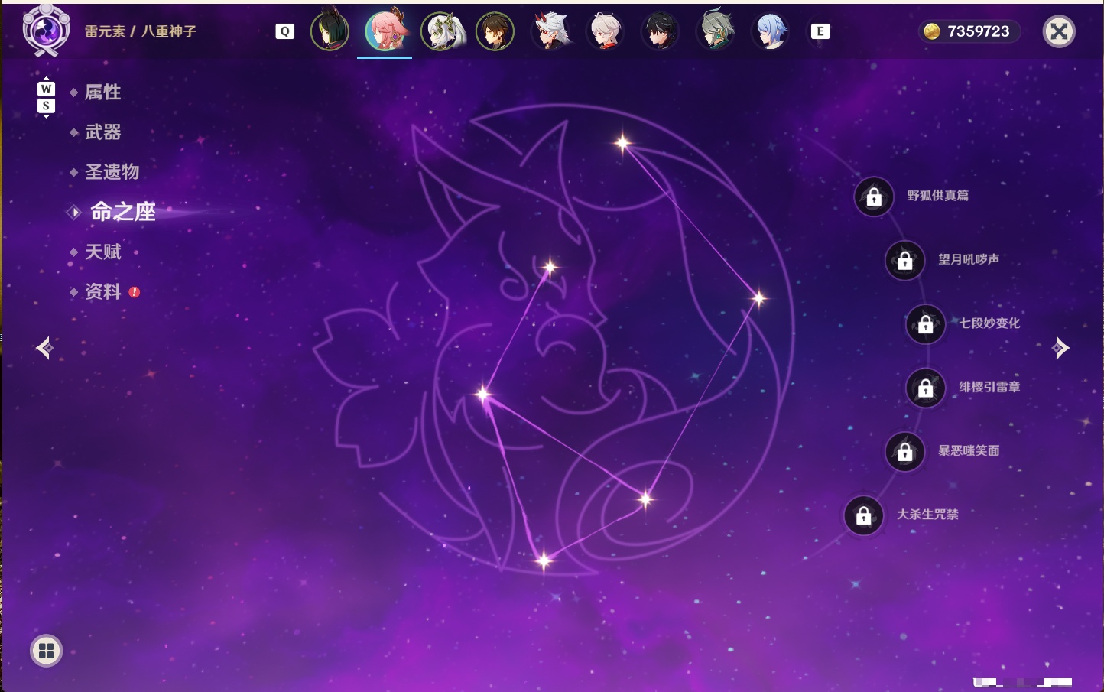Open the locked 大杀生咒禁 constellation node
1104x692 pixels.
coord(864,516)
